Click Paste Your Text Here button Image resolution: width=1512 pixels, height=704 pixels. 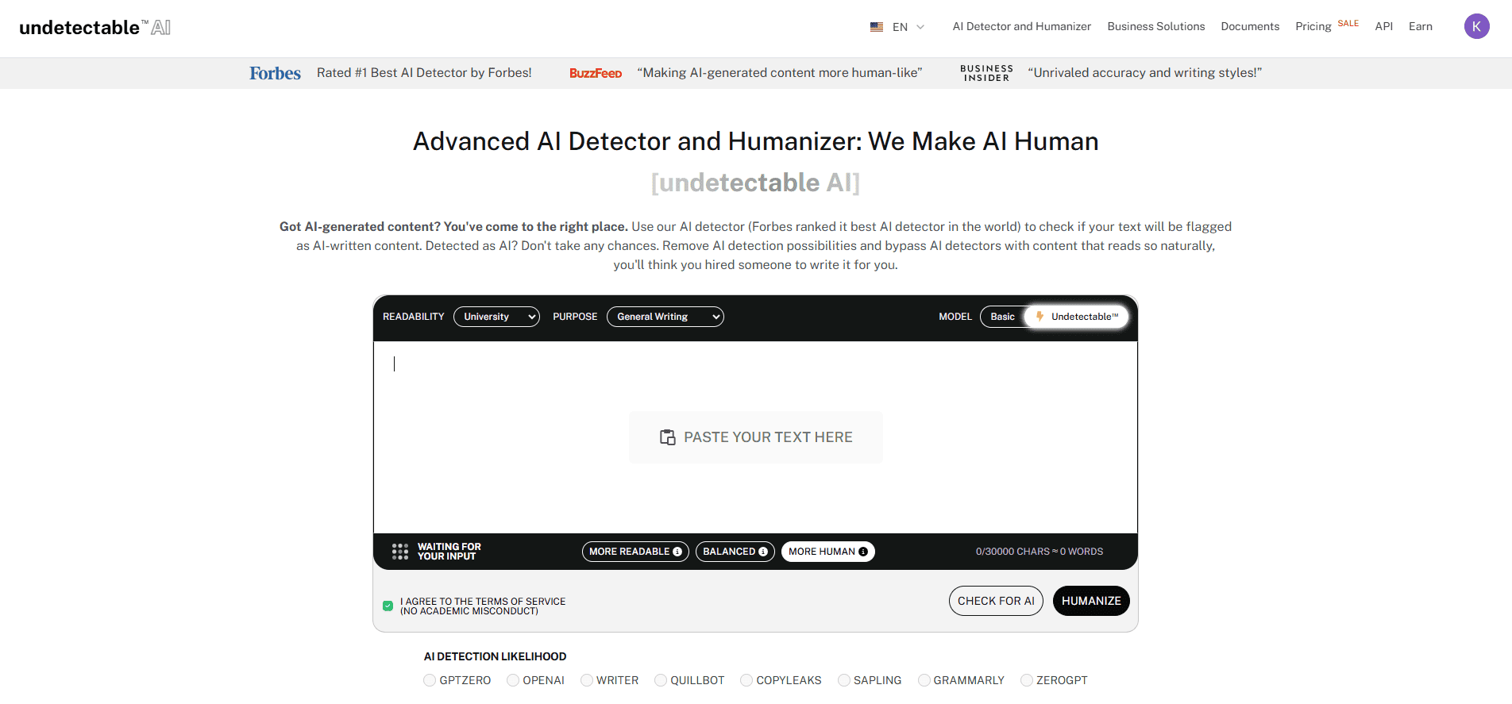(755, 437)
